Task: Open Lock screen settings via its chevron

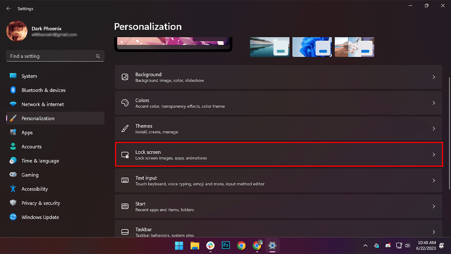Action: click(434, 155)
